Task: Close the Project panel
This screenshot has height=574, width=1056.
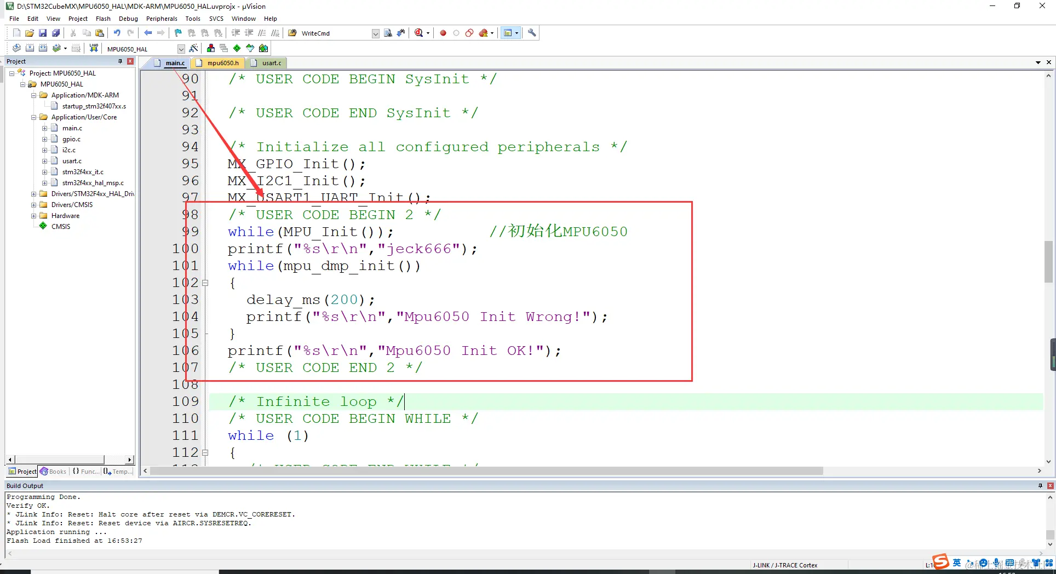Action: pos(130,61)
